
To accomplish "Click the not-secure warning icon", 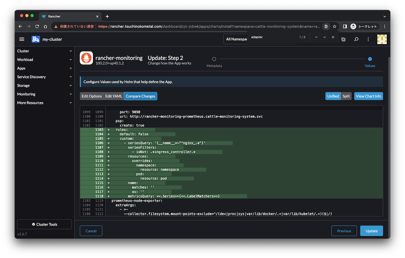I will 56,26.
